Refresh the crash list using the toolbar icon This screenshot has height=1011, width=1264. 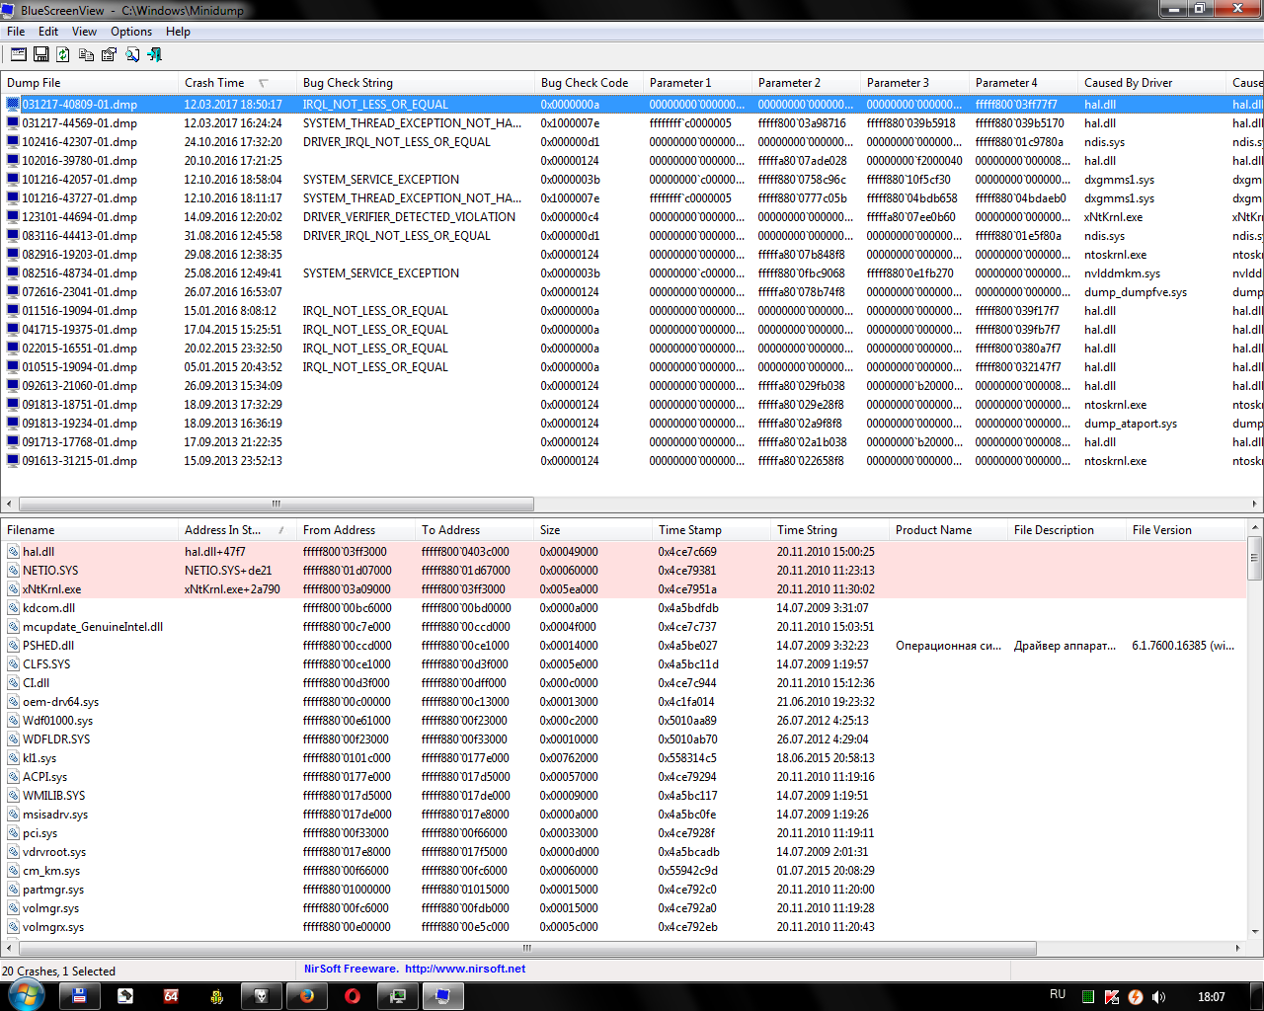point(63,54)
